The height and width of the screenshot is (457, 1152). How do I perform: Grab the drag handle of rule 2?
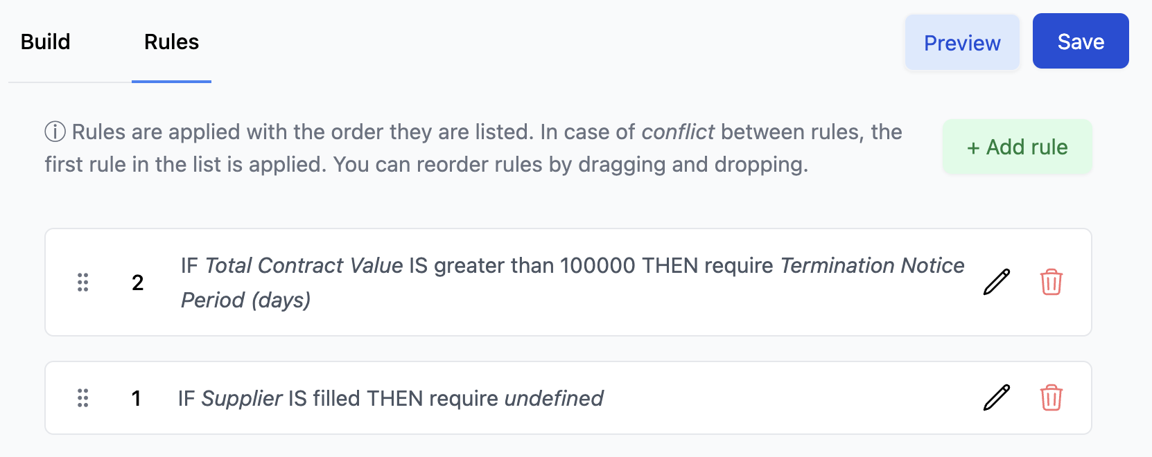(83, 283)
